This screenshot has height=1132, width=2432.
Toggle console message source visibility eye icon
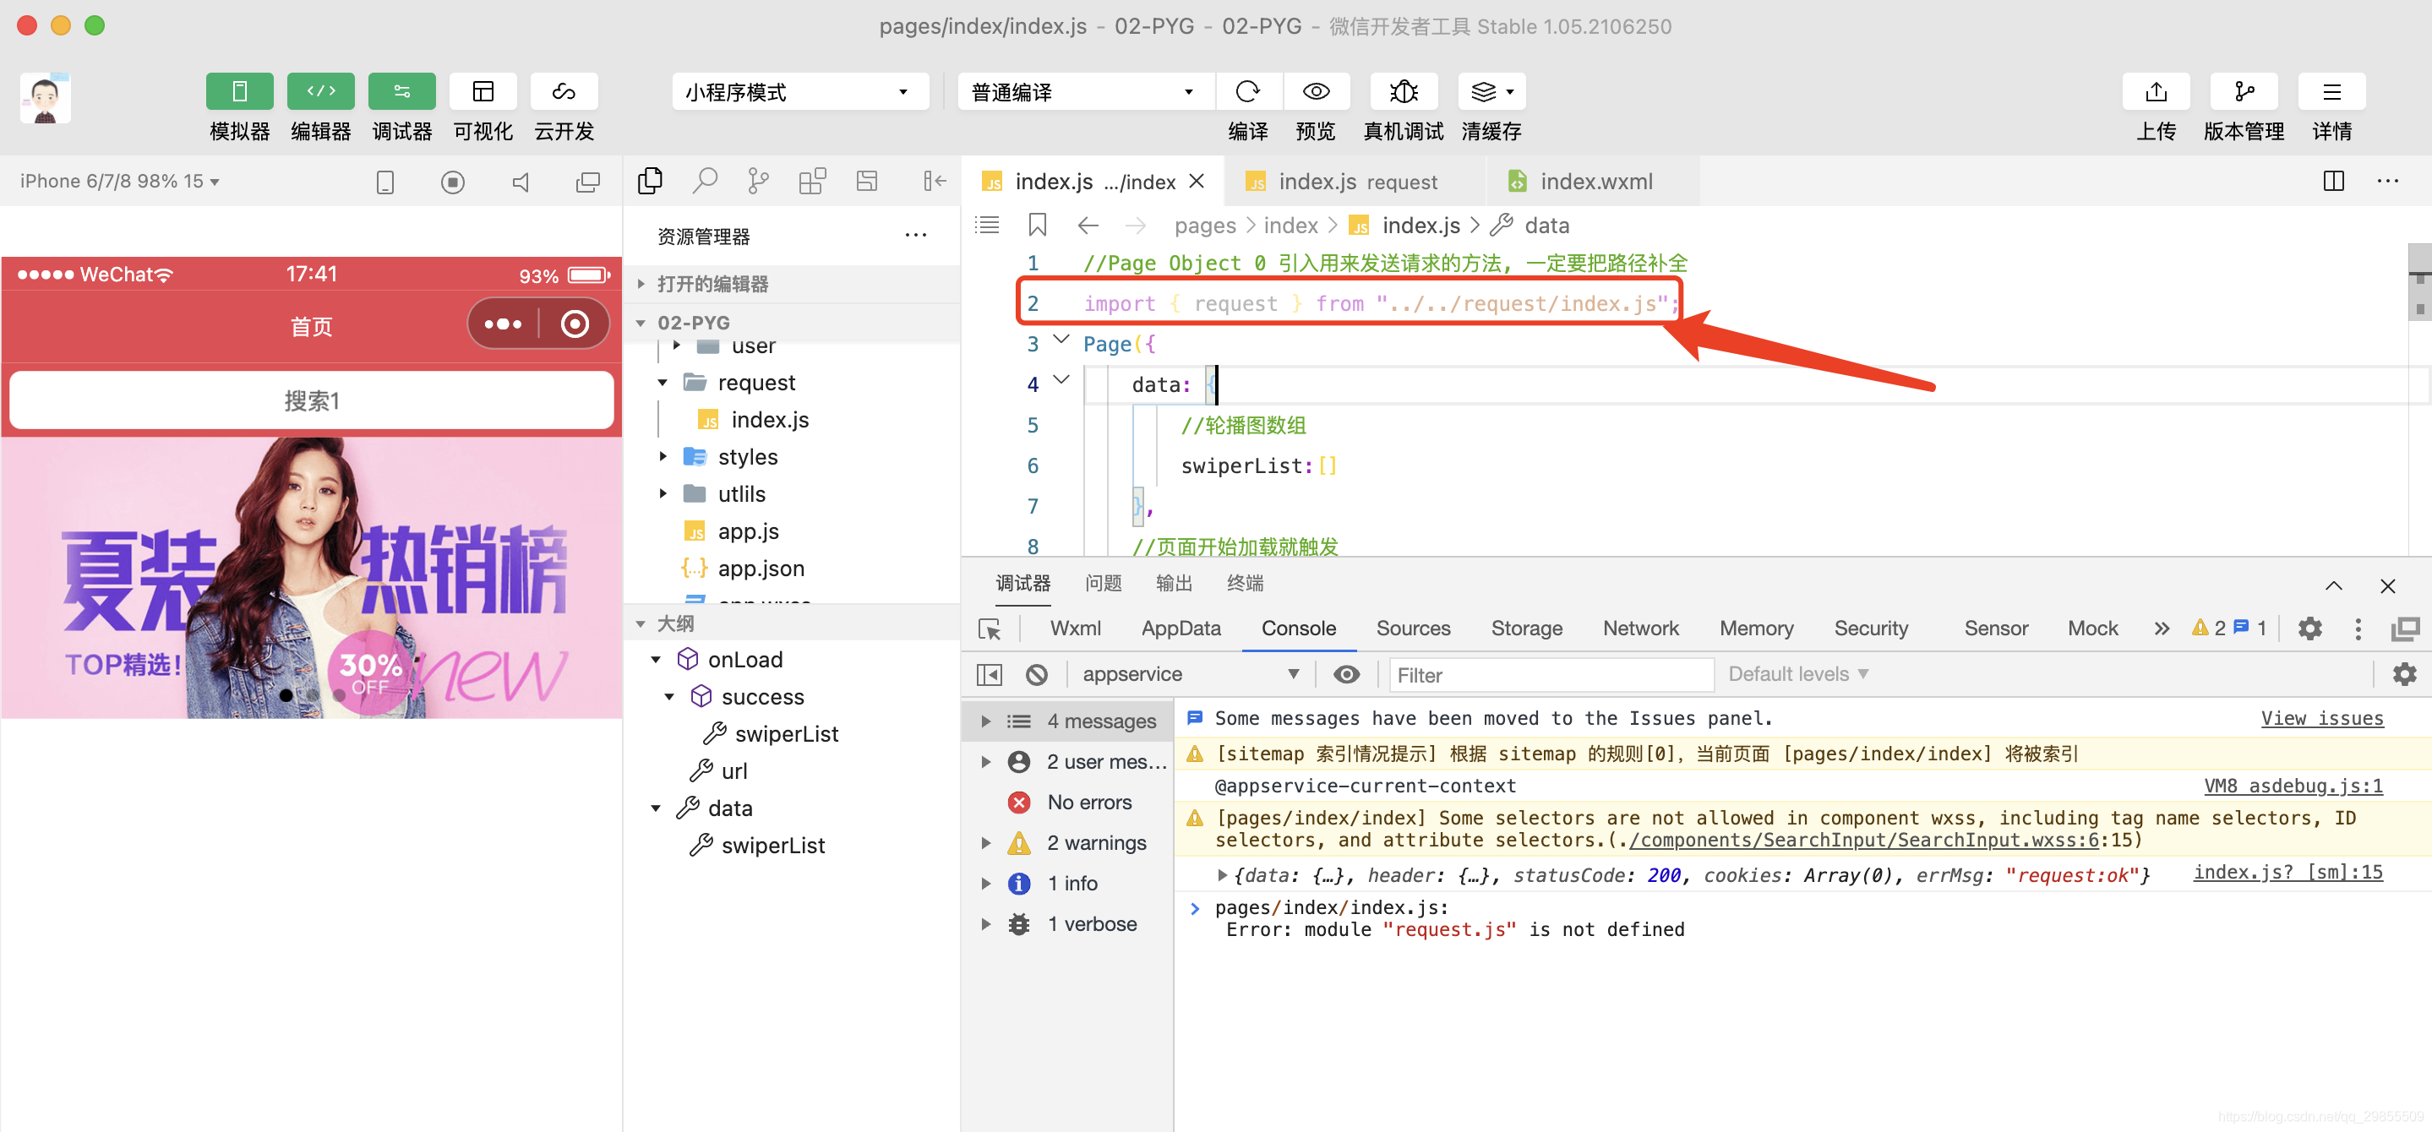pos(1345,673)
